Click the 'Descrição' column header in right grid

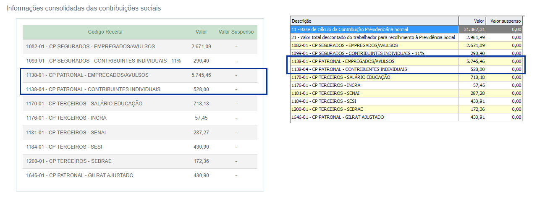tap(374, 21)
